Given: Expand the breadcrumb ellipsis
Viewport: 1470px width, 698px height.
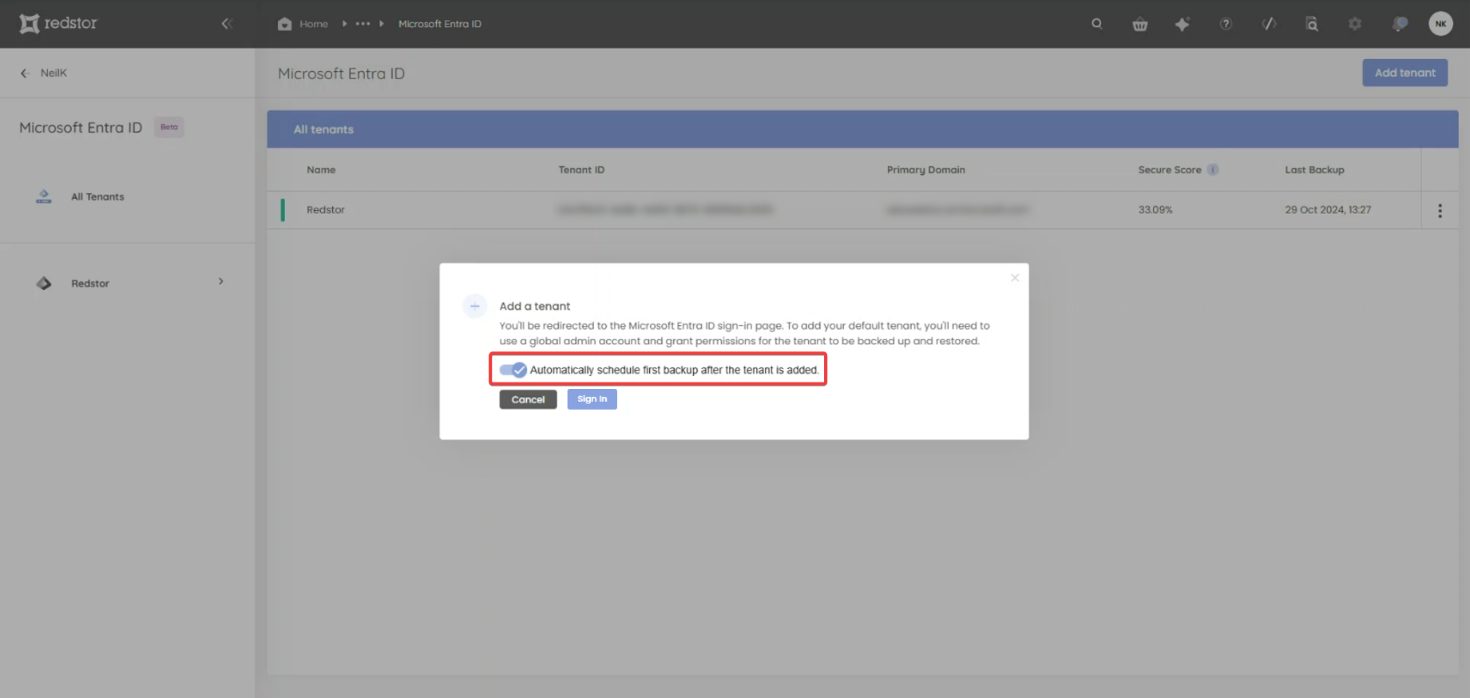Looking at the screenshot, I should pos(363,24).
